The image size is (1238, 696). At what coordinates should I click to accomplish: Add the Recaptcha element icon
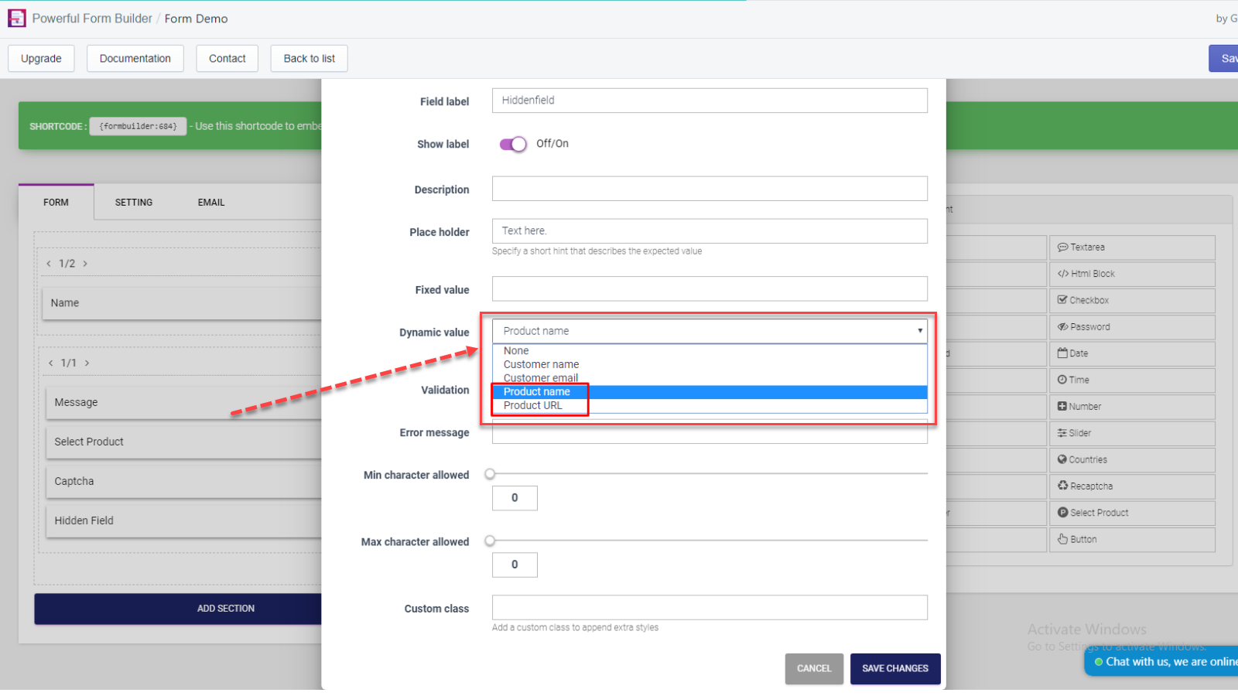click(x=1062, y=486)
